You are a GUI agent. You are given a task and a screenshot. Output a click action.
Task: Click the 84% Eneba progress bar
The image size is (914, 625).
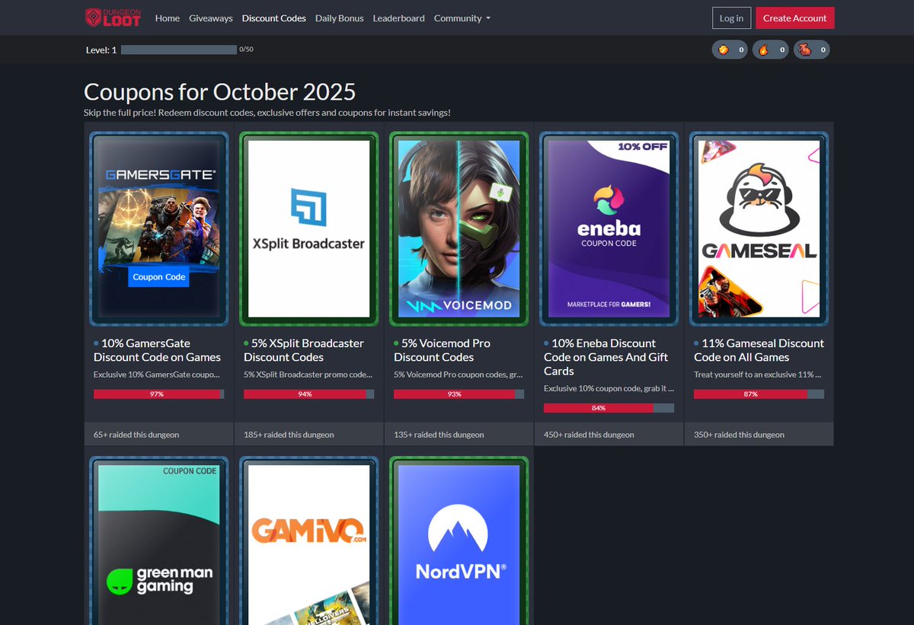point(609,408)
